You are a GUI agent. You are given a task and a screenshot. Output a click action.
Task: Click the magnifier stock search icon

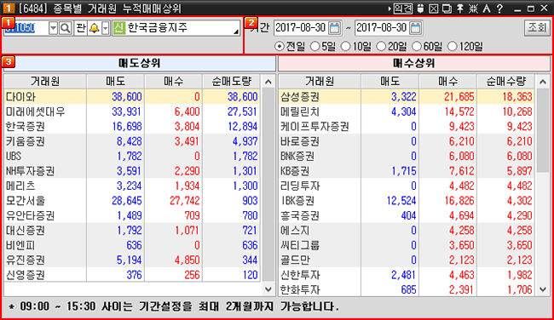point(66,28)
